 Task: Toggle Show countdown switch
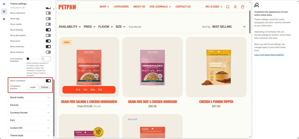(48, 81)
